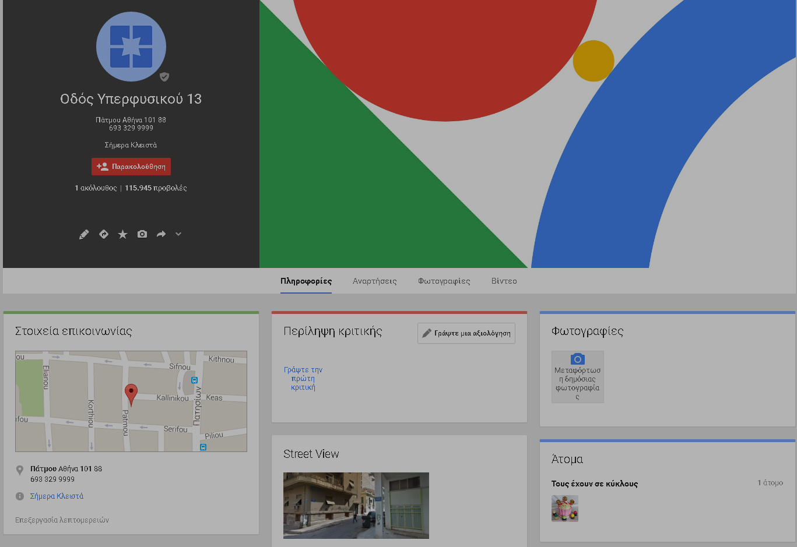Click the page title Οδός Υπερφυσικού 13
The width and height of the screenshot is (797, 547).
[x=131, y=99]
